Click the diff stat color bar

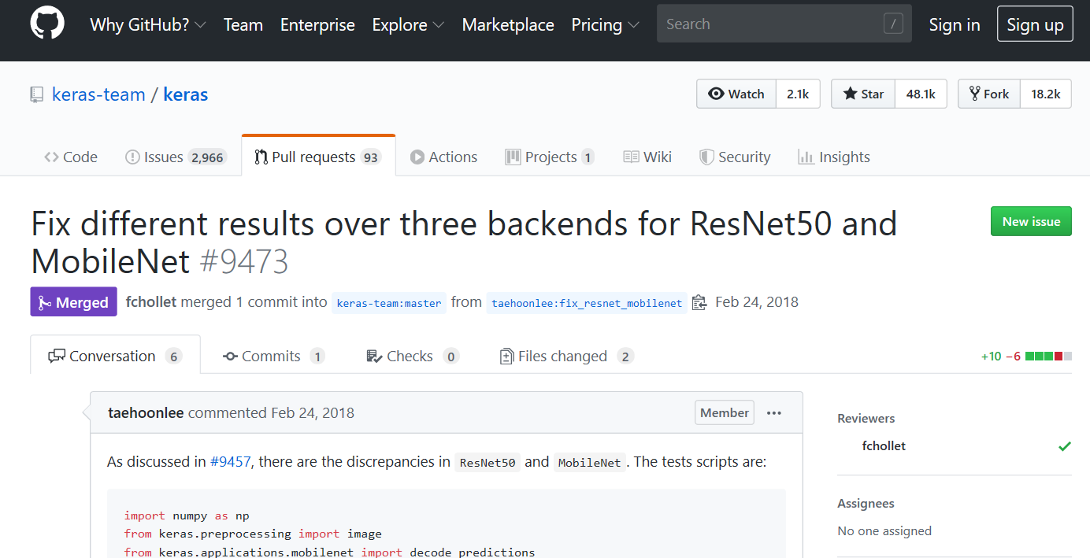pos(1048,357)
